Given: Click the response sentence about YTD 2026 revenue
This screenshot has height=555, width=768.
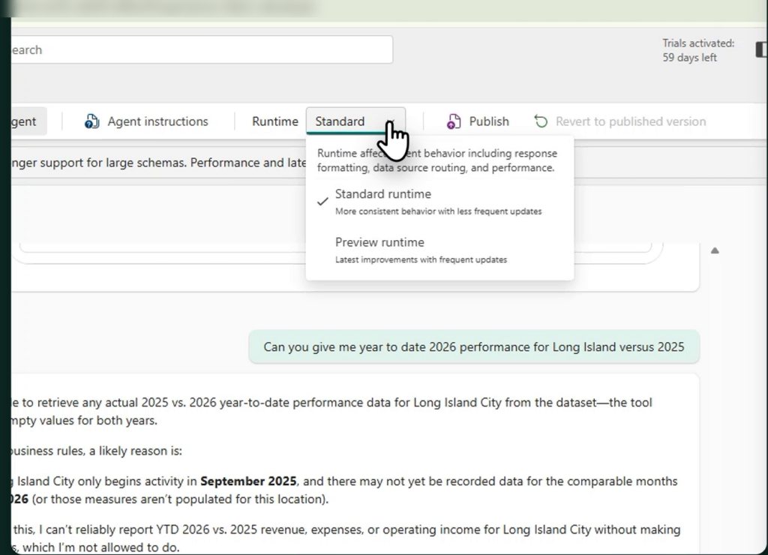Looking at the screenshot, I should coord(345,538).
